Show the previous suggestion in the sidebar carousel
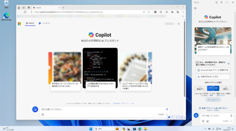This screenshot has width=236, height=131. (194, 43)
